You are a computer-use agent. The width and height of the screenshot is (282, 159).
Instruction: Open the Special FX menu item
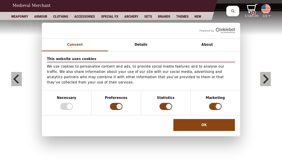110,17
